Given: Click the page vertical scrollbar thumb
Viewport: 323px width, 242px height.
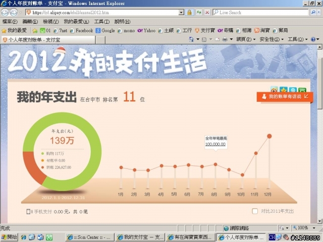Looking at the screenshot, I should click(x=319, y=83).
